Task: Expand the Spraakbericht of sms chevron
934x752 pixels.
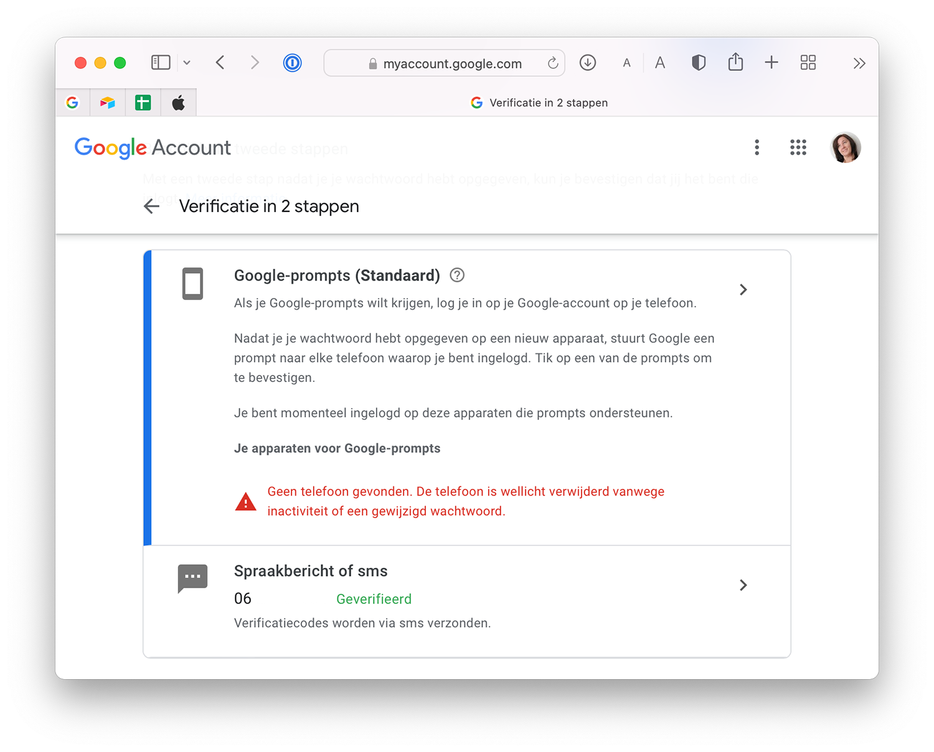Action: (743, 585)
